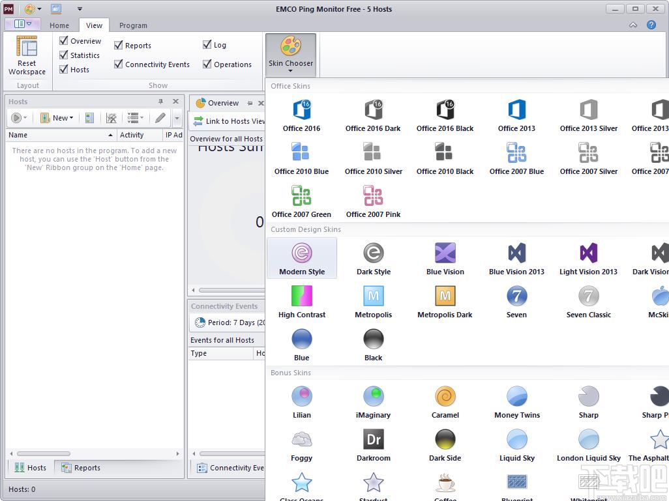Apply the Black custom skin
Viewport: 669px width, 501px height.
click(x=374, y=345)
